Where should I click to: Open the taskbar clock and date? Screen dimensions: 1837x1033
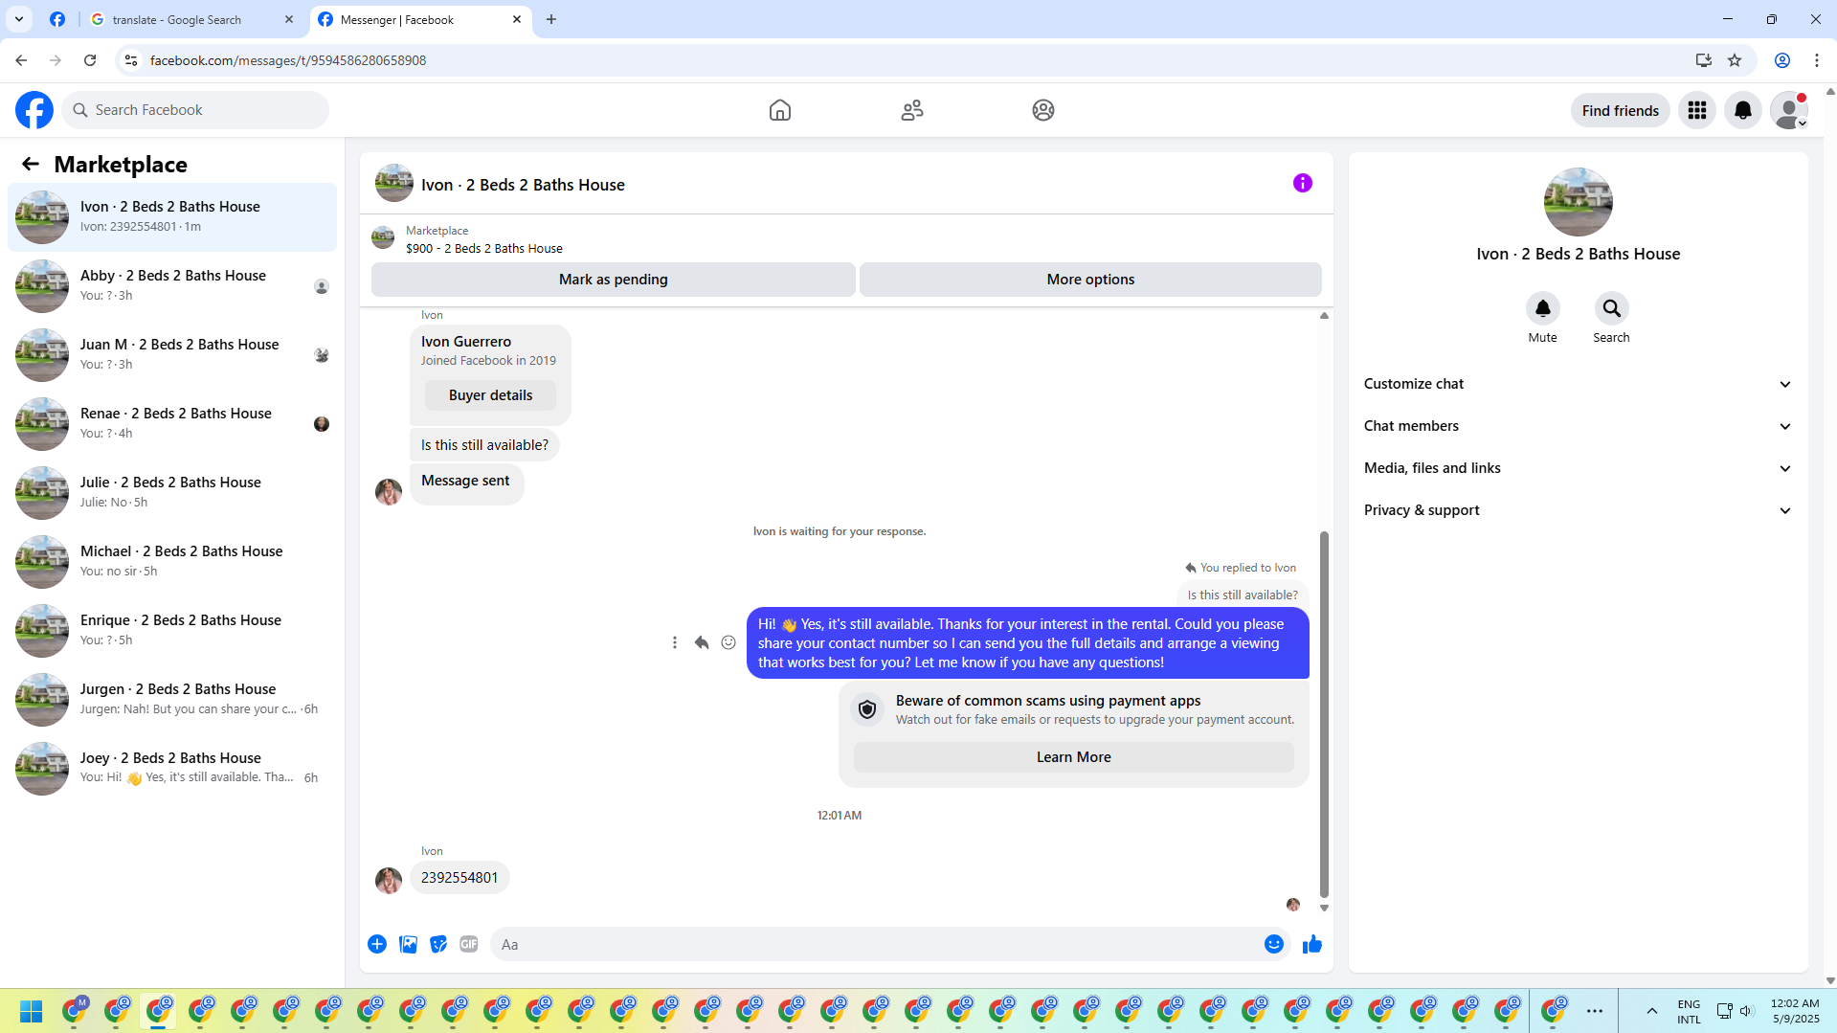pos(1795,1011)
